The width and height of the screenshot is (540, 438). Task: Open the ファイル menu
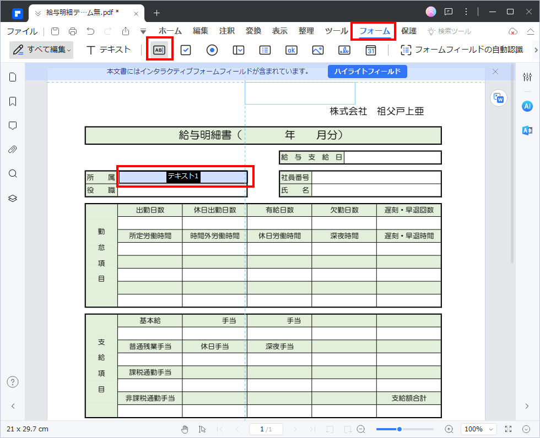pyautogui.click(x=22, y=31)
